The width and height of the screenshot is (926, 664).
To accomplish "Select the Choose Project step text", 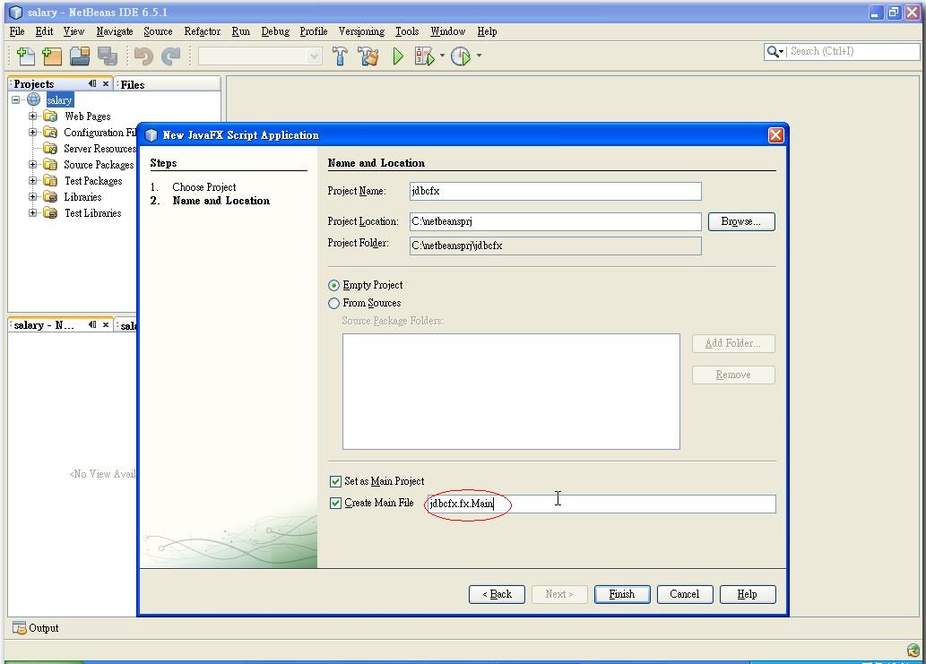I will pos(203,187).
